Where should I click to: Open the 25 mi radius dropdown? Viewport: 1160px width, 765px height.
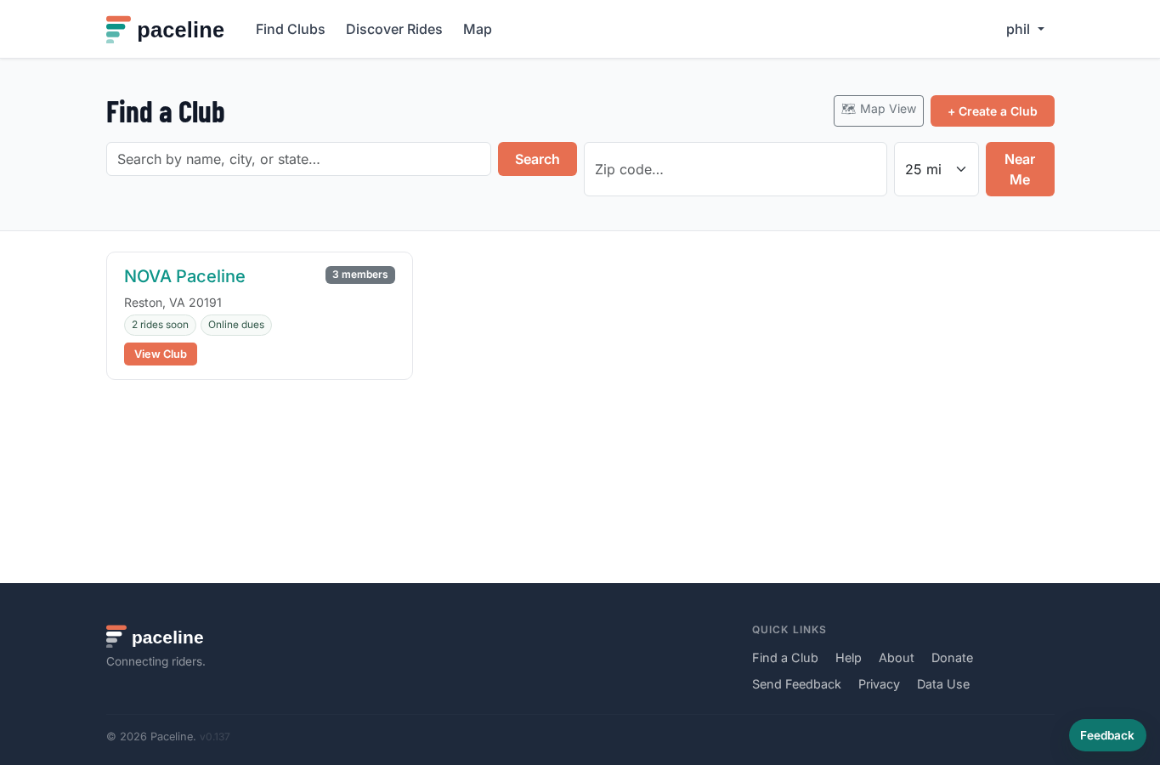[x=936, y=169]
